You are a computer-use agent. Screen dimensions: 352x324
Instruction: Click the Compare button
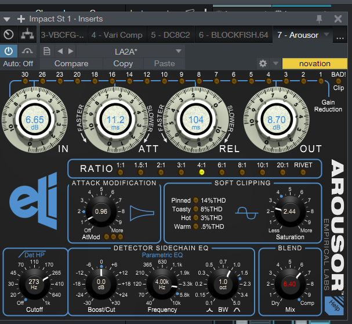click(71, 64)
